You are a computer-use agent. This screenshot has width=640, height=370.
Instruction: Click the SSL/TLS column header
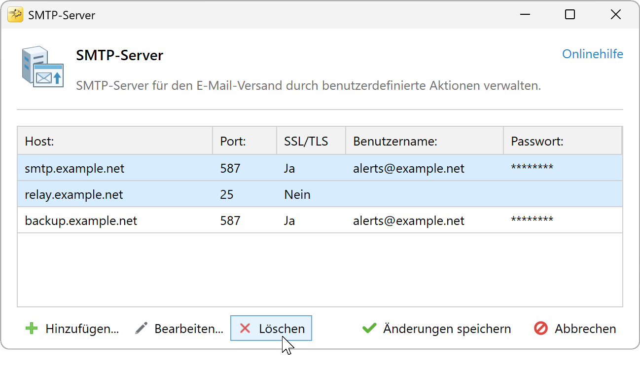(x=311, y=141)
